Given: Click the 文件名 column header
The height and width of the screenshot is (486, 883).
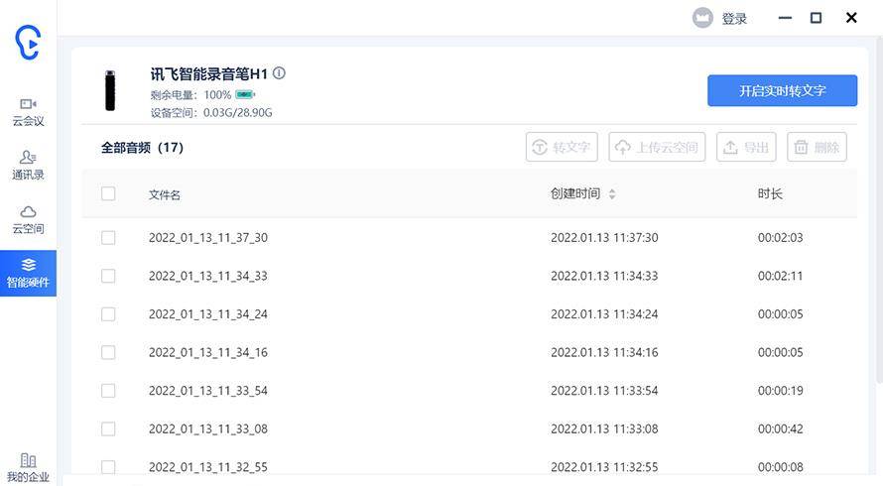Looking at the screenshot, I should (x=165, y=194).
